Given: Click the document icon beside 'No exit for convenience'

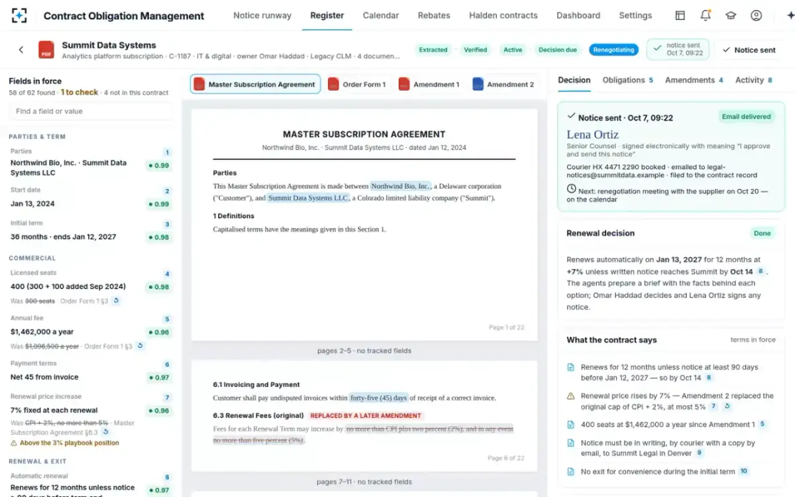Looking at the screenshot, I should pyautogui.click(x=570, y=472).
